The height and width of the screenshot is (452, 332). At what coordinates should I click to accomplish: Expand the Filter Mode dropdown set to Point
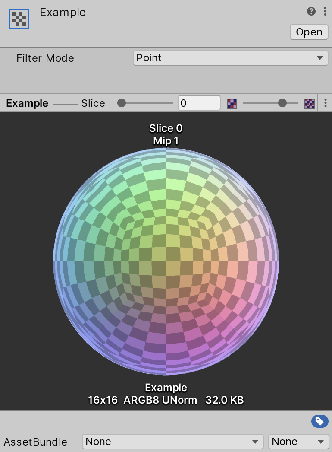point(230,58)
